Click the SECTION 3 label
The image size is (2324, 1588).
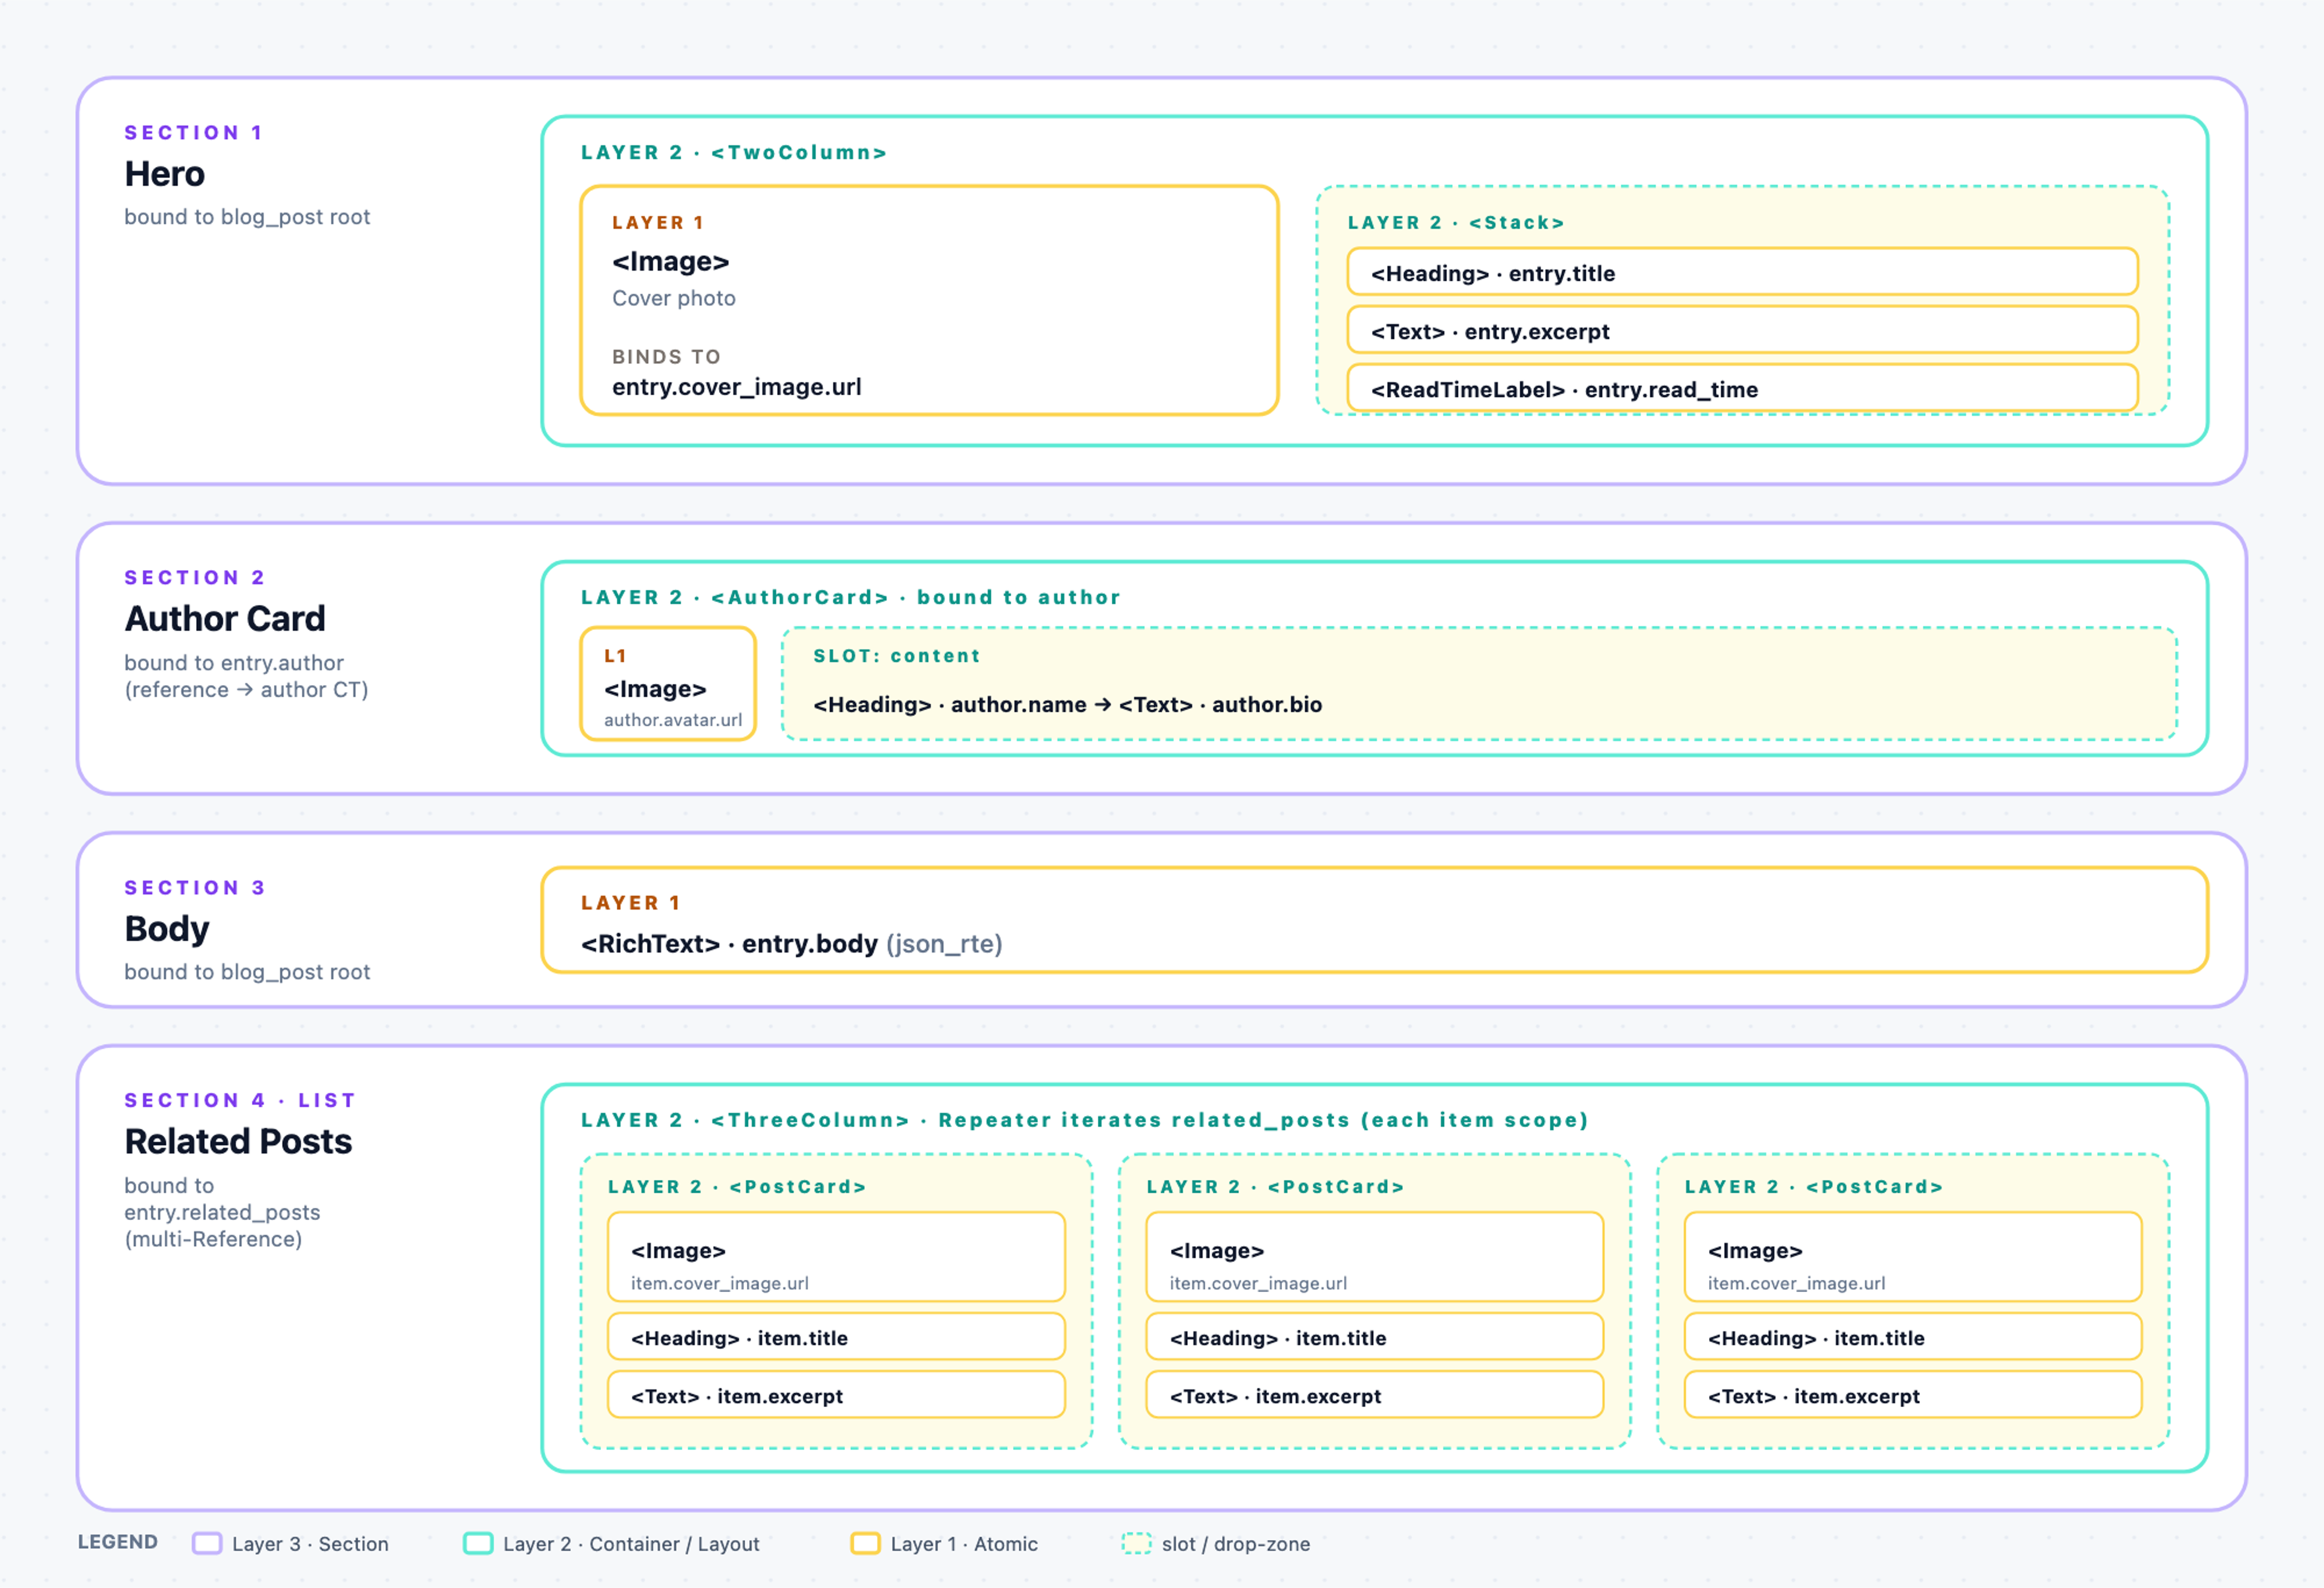pos(195,887)
